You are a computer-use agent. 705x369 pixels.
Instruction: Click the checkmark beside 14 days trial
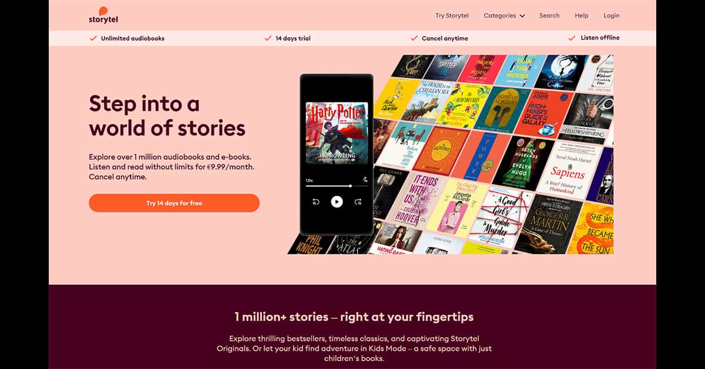[x=268, y=38]
